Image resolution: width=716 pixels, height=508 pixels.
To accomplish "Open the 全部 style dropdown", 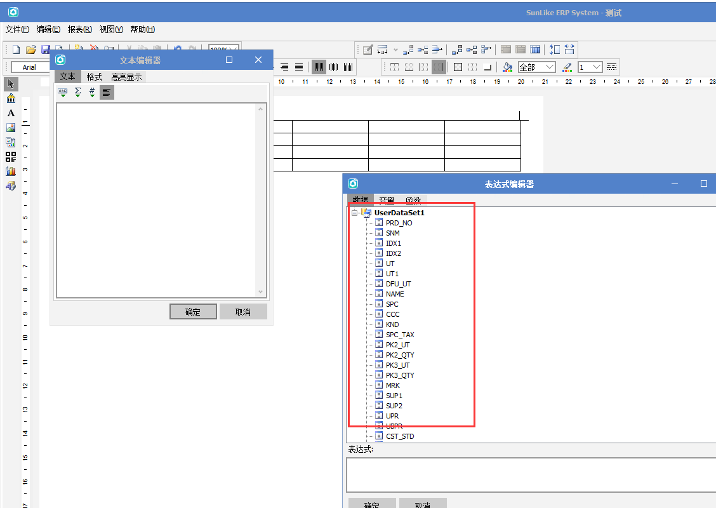I will tap(550, 67).
